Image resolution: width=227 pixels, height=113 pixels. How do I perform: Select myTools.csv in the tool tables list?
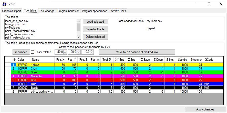13,28
